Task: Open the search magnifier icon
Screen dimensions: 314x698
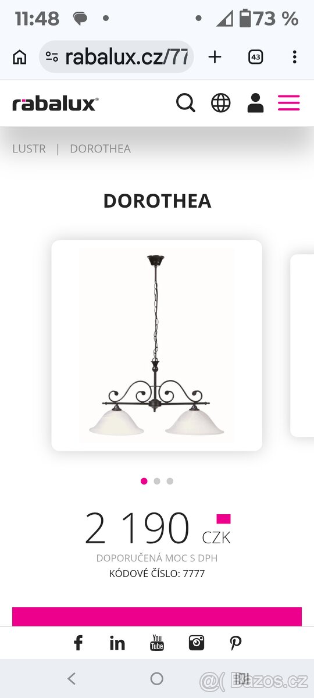Action: (x=185, y=103)
